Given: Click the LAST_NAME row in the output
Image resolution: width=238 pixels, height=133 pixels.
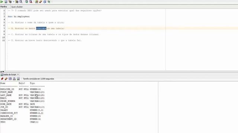Looking at the screenshot, I should tap(22, 95).
